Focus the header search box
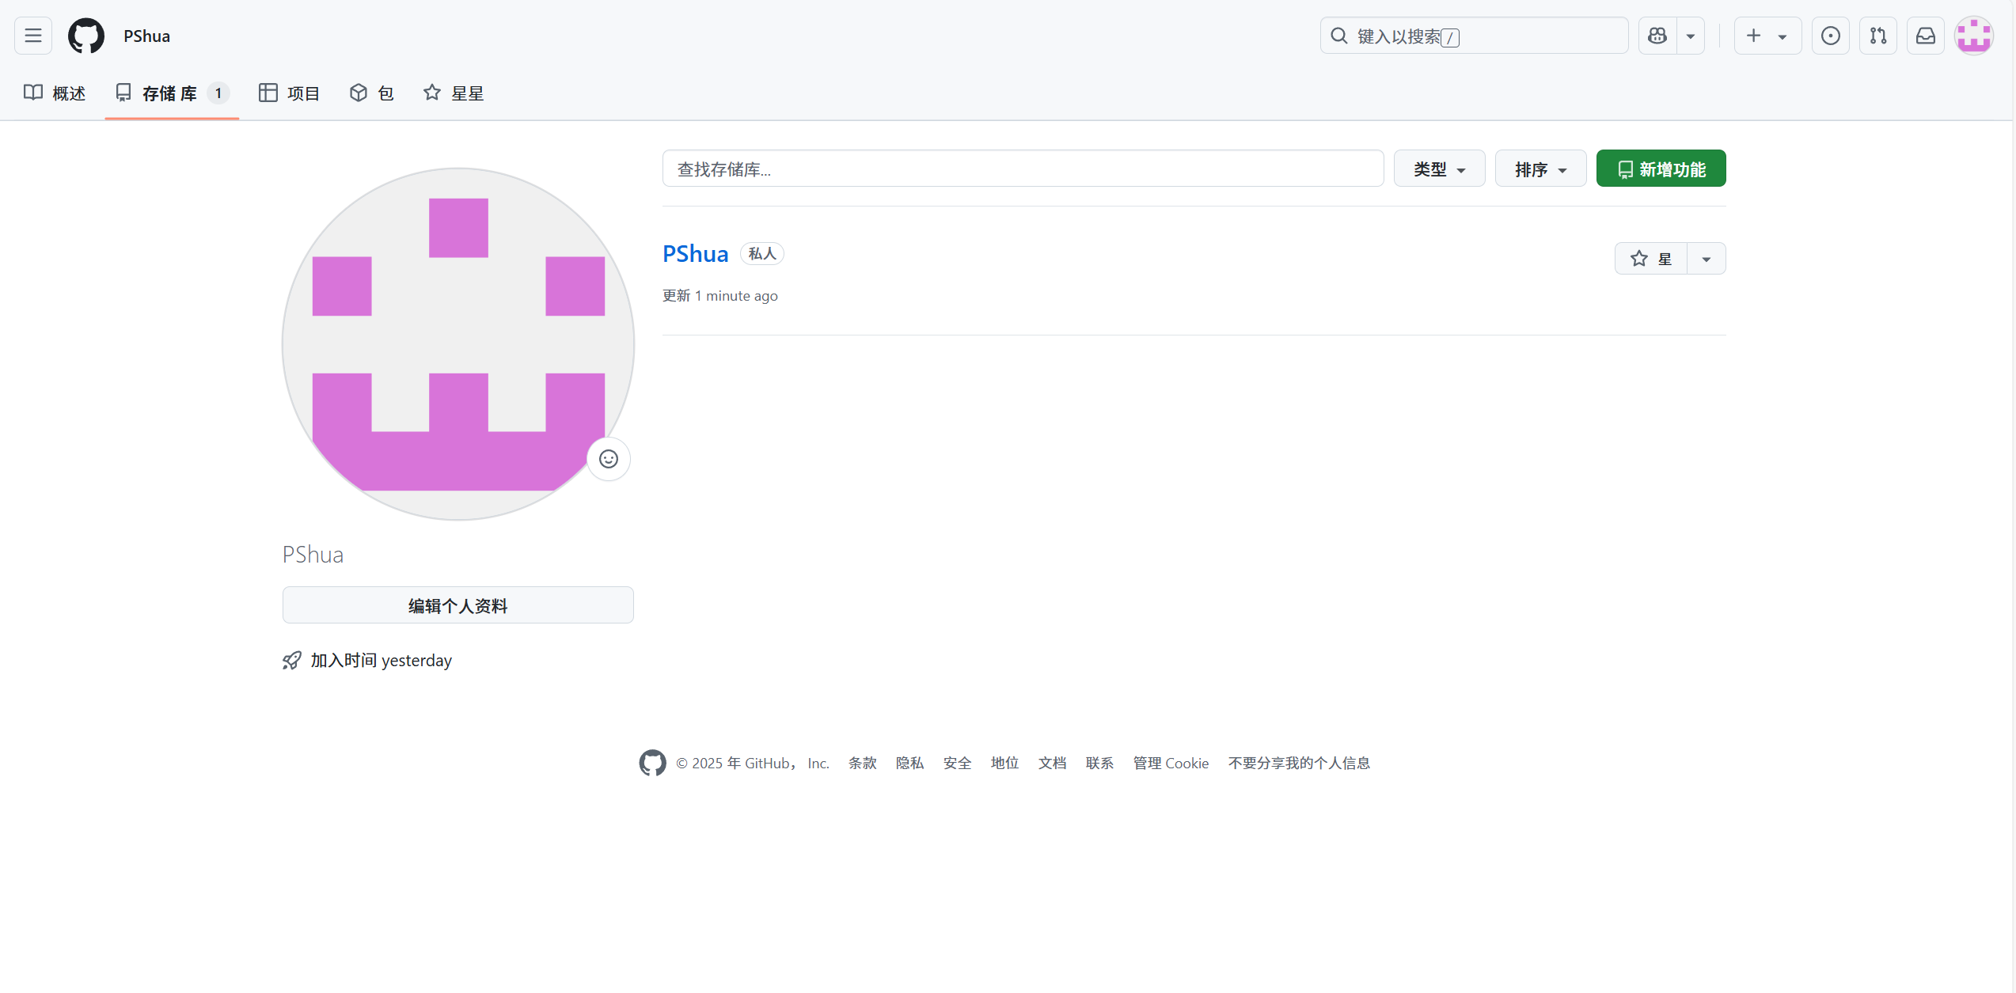 click(x=1474, y=36)
